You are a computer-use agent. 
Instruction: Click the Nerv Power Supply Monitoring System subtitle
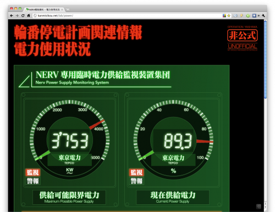point(72,82)
